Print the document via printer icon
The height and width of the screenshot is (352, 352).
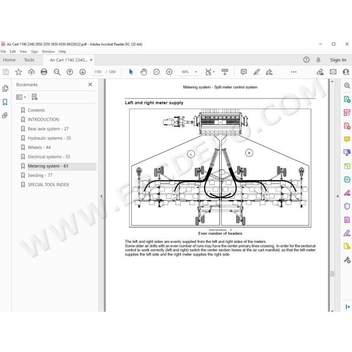pyautogui.click(x=44, y=72)
